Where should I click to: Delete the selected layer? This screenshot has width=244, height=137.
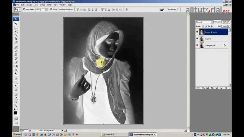coord(226,88)
